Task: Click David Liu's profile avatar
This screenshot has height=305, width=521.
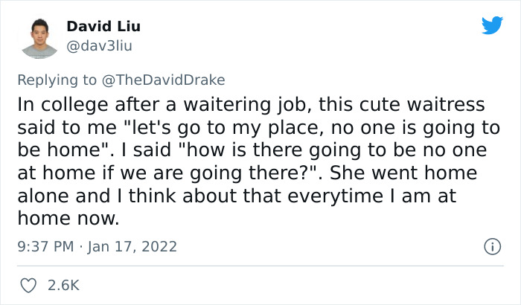Action: 39,37
